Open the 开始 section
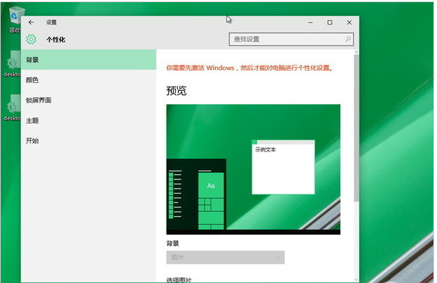This screenshot has height=283, width=437. pyautogui.click(x=89, y=140)
